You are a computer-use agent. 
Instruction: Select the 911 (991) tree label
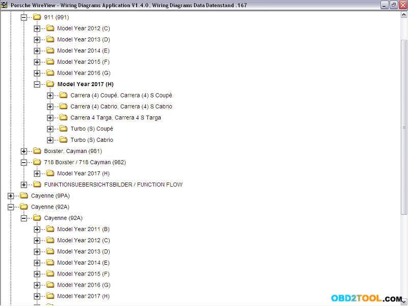point(57,17)
